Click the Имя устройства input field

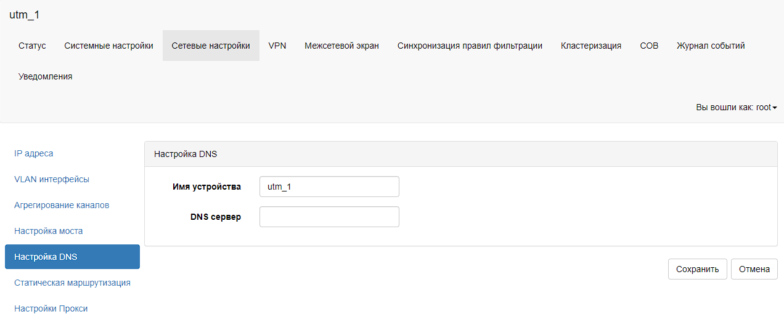(329, 187)
